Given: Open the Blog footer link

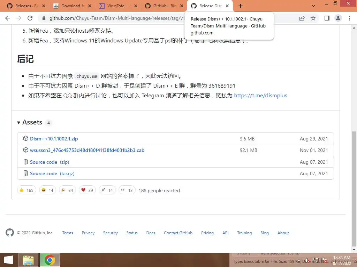Looking at the screenshot, I should pyautogui.click(x=265, y=233).
